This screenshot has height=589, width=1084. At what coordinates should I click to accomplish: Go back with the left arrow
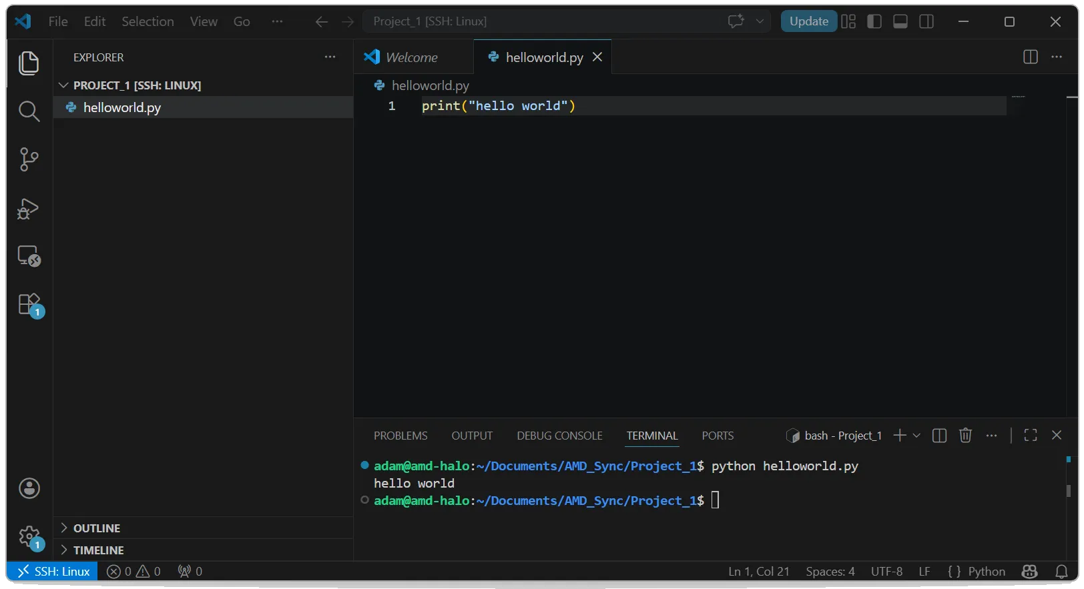point(322,22)
